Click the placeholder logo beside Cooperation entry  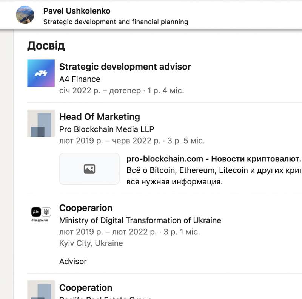pyautogui.click(x=41, y=290)
